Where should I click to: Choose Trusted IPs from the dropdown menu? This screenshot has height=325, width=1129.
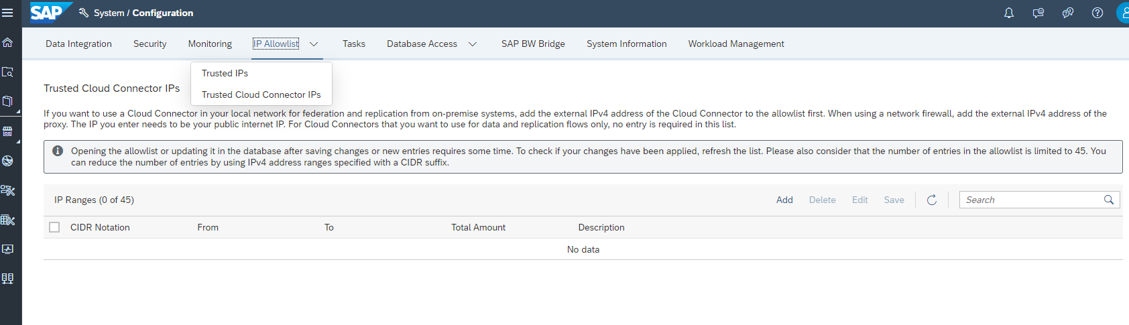coord(261,73)
